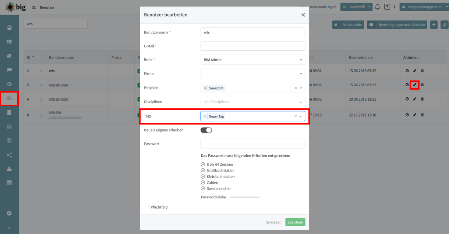Click the user search field containing wts
This screenshot has height=234, width=449.
coord(56,24)
